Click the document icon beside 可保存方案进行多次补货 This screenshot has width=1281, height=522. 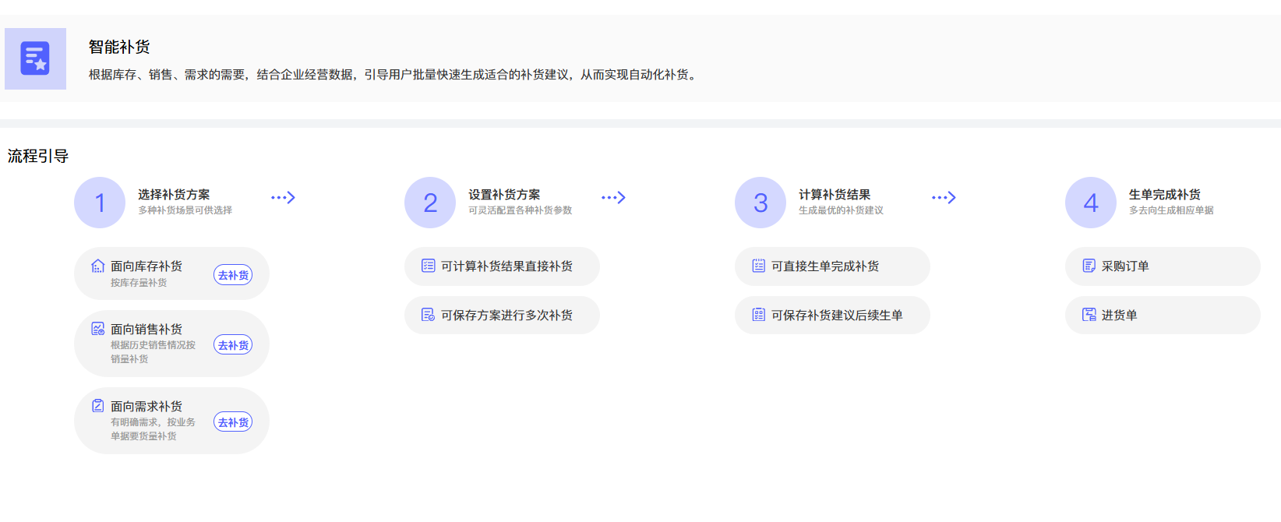(429, 315)
